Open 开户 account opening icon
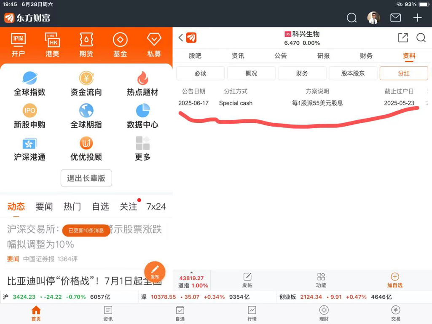This screenshot has width=432, height=324. [18, 45]
